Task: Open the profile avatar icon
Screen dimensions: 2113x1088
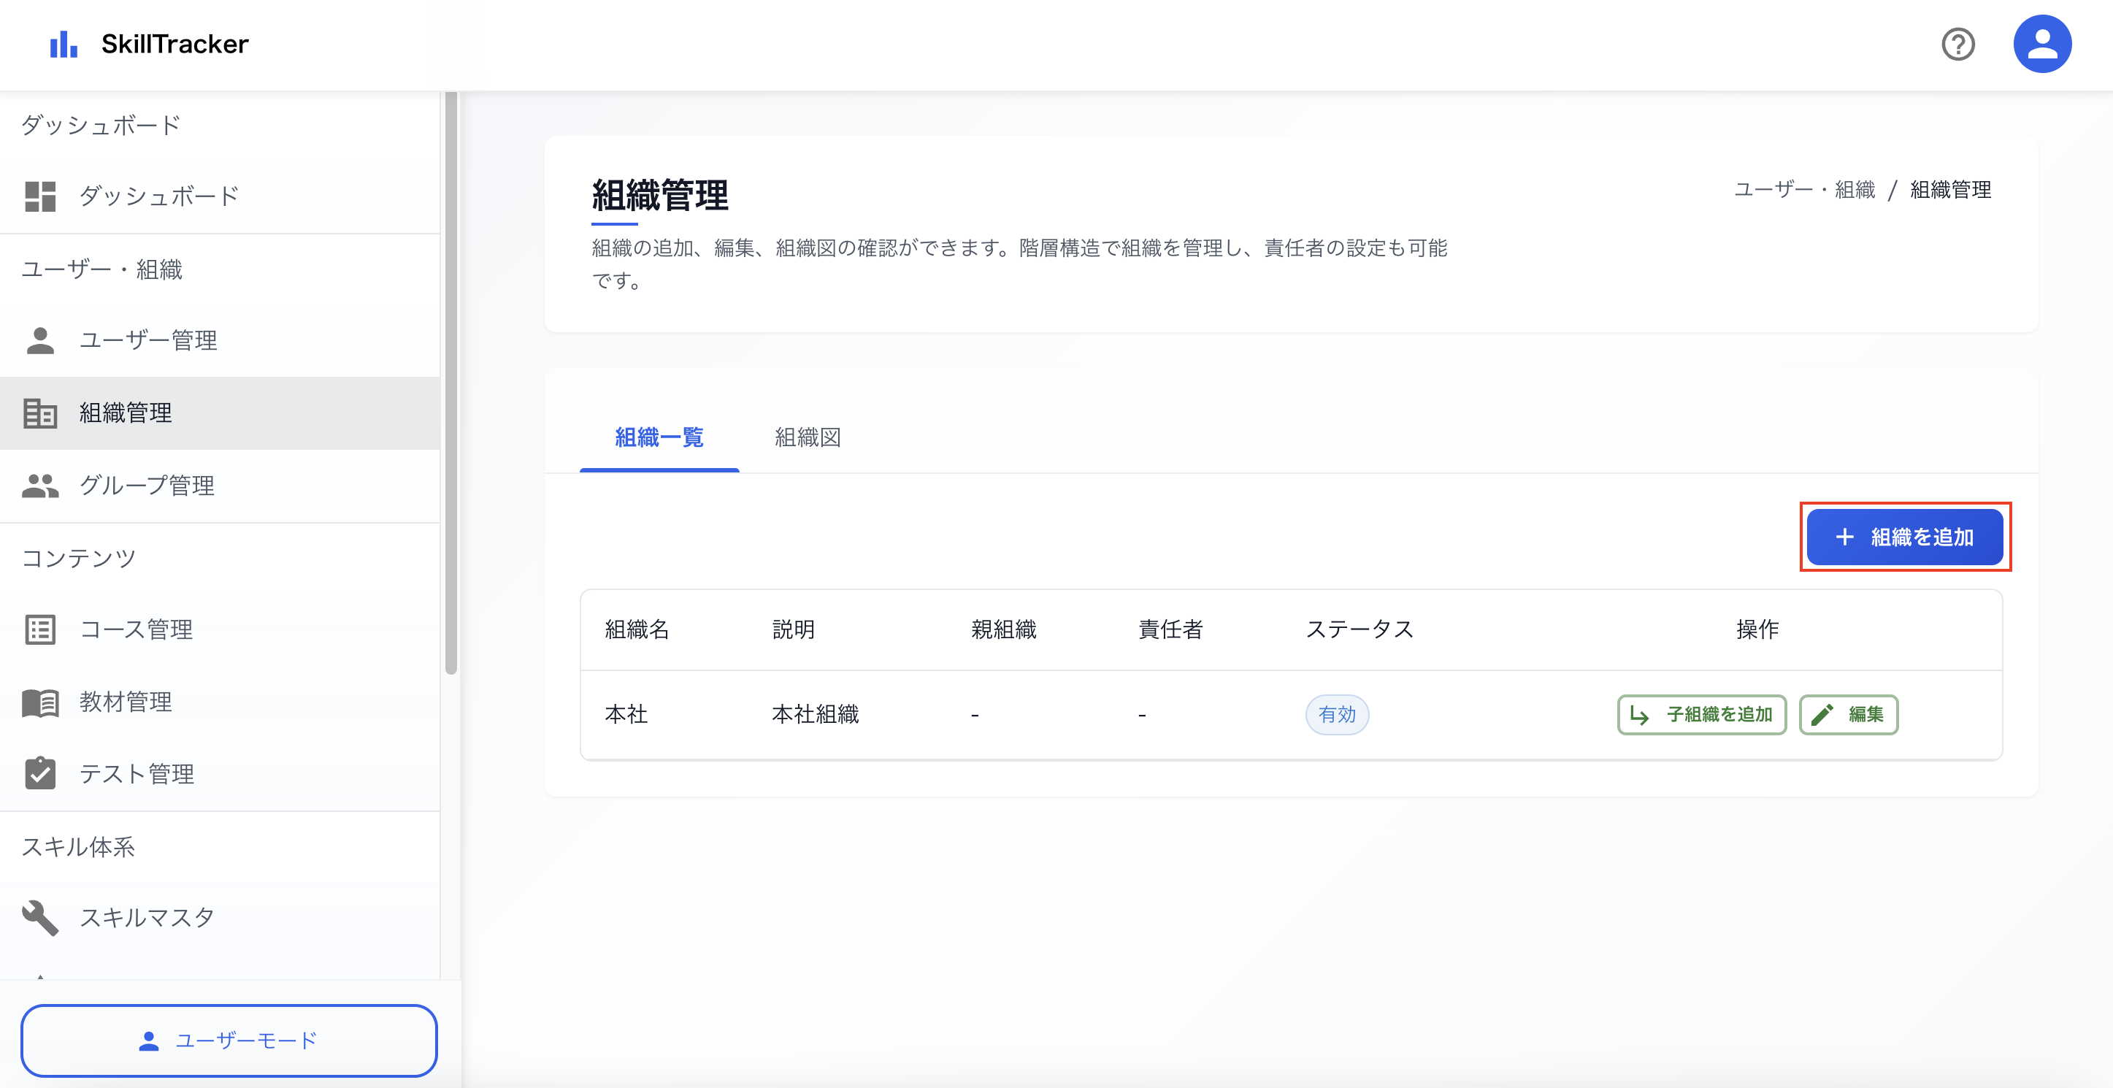Action: click(x=2042, y=44)
